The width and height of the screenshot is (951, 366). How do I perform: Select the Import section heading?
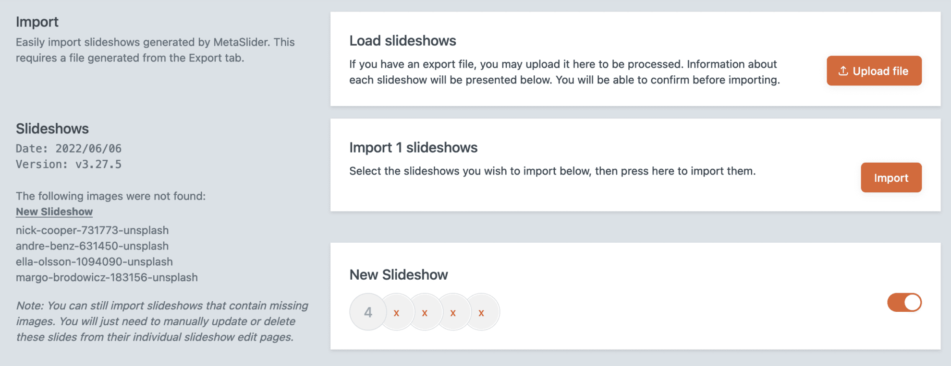(x=37, y=22)
